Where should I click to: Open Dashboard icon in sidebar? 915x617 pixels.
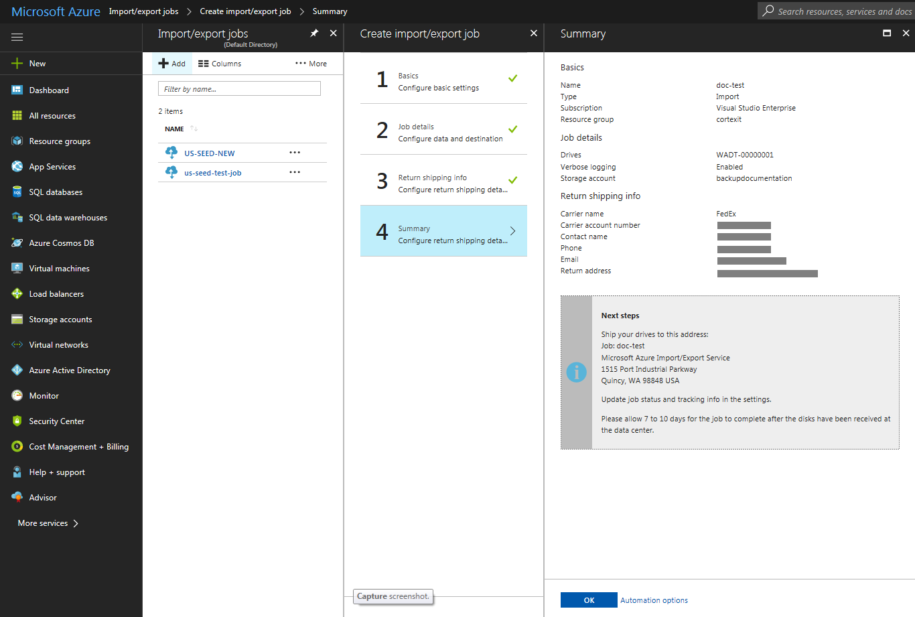pos(17,90)
